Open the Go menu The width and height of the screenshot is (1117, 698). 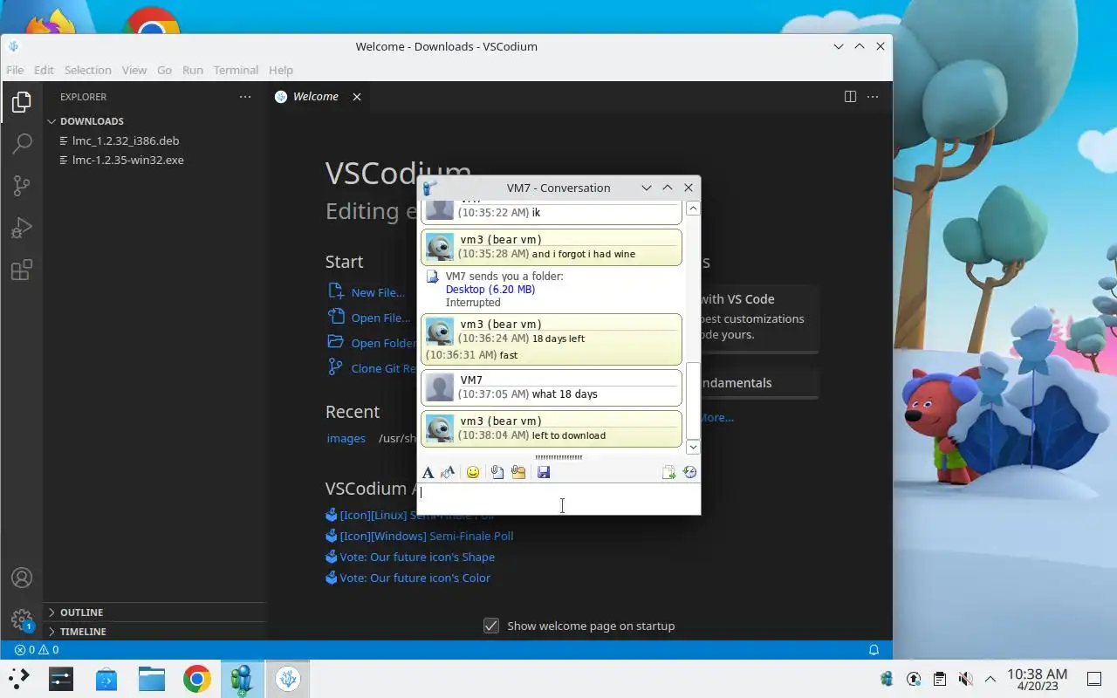point(165,70)
